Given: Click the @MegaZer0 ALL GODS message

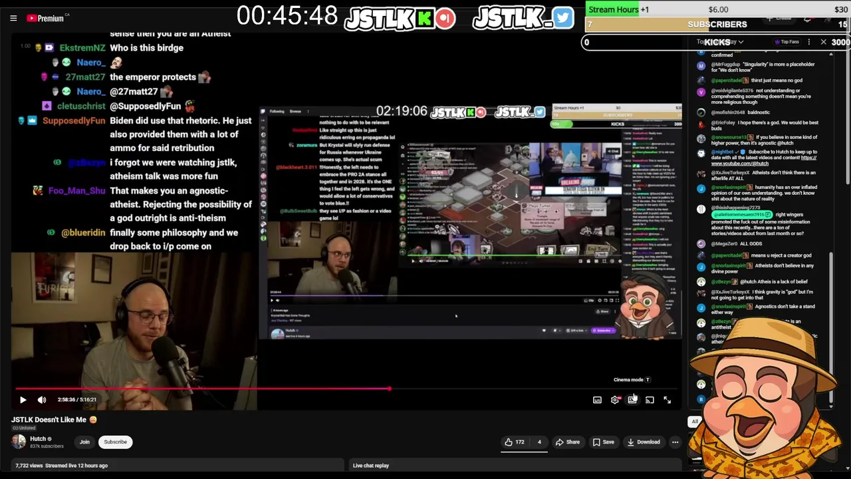Looking at the screenshot, I should (737, 243).
